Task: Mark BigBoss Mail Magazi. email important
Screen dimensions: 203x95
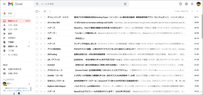Action: tap(45, 86)
